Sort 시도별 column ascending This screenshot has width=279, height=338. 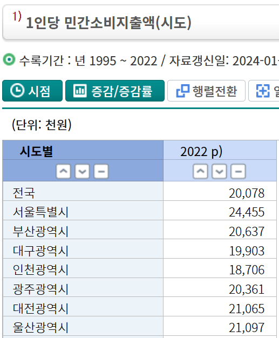63,171
